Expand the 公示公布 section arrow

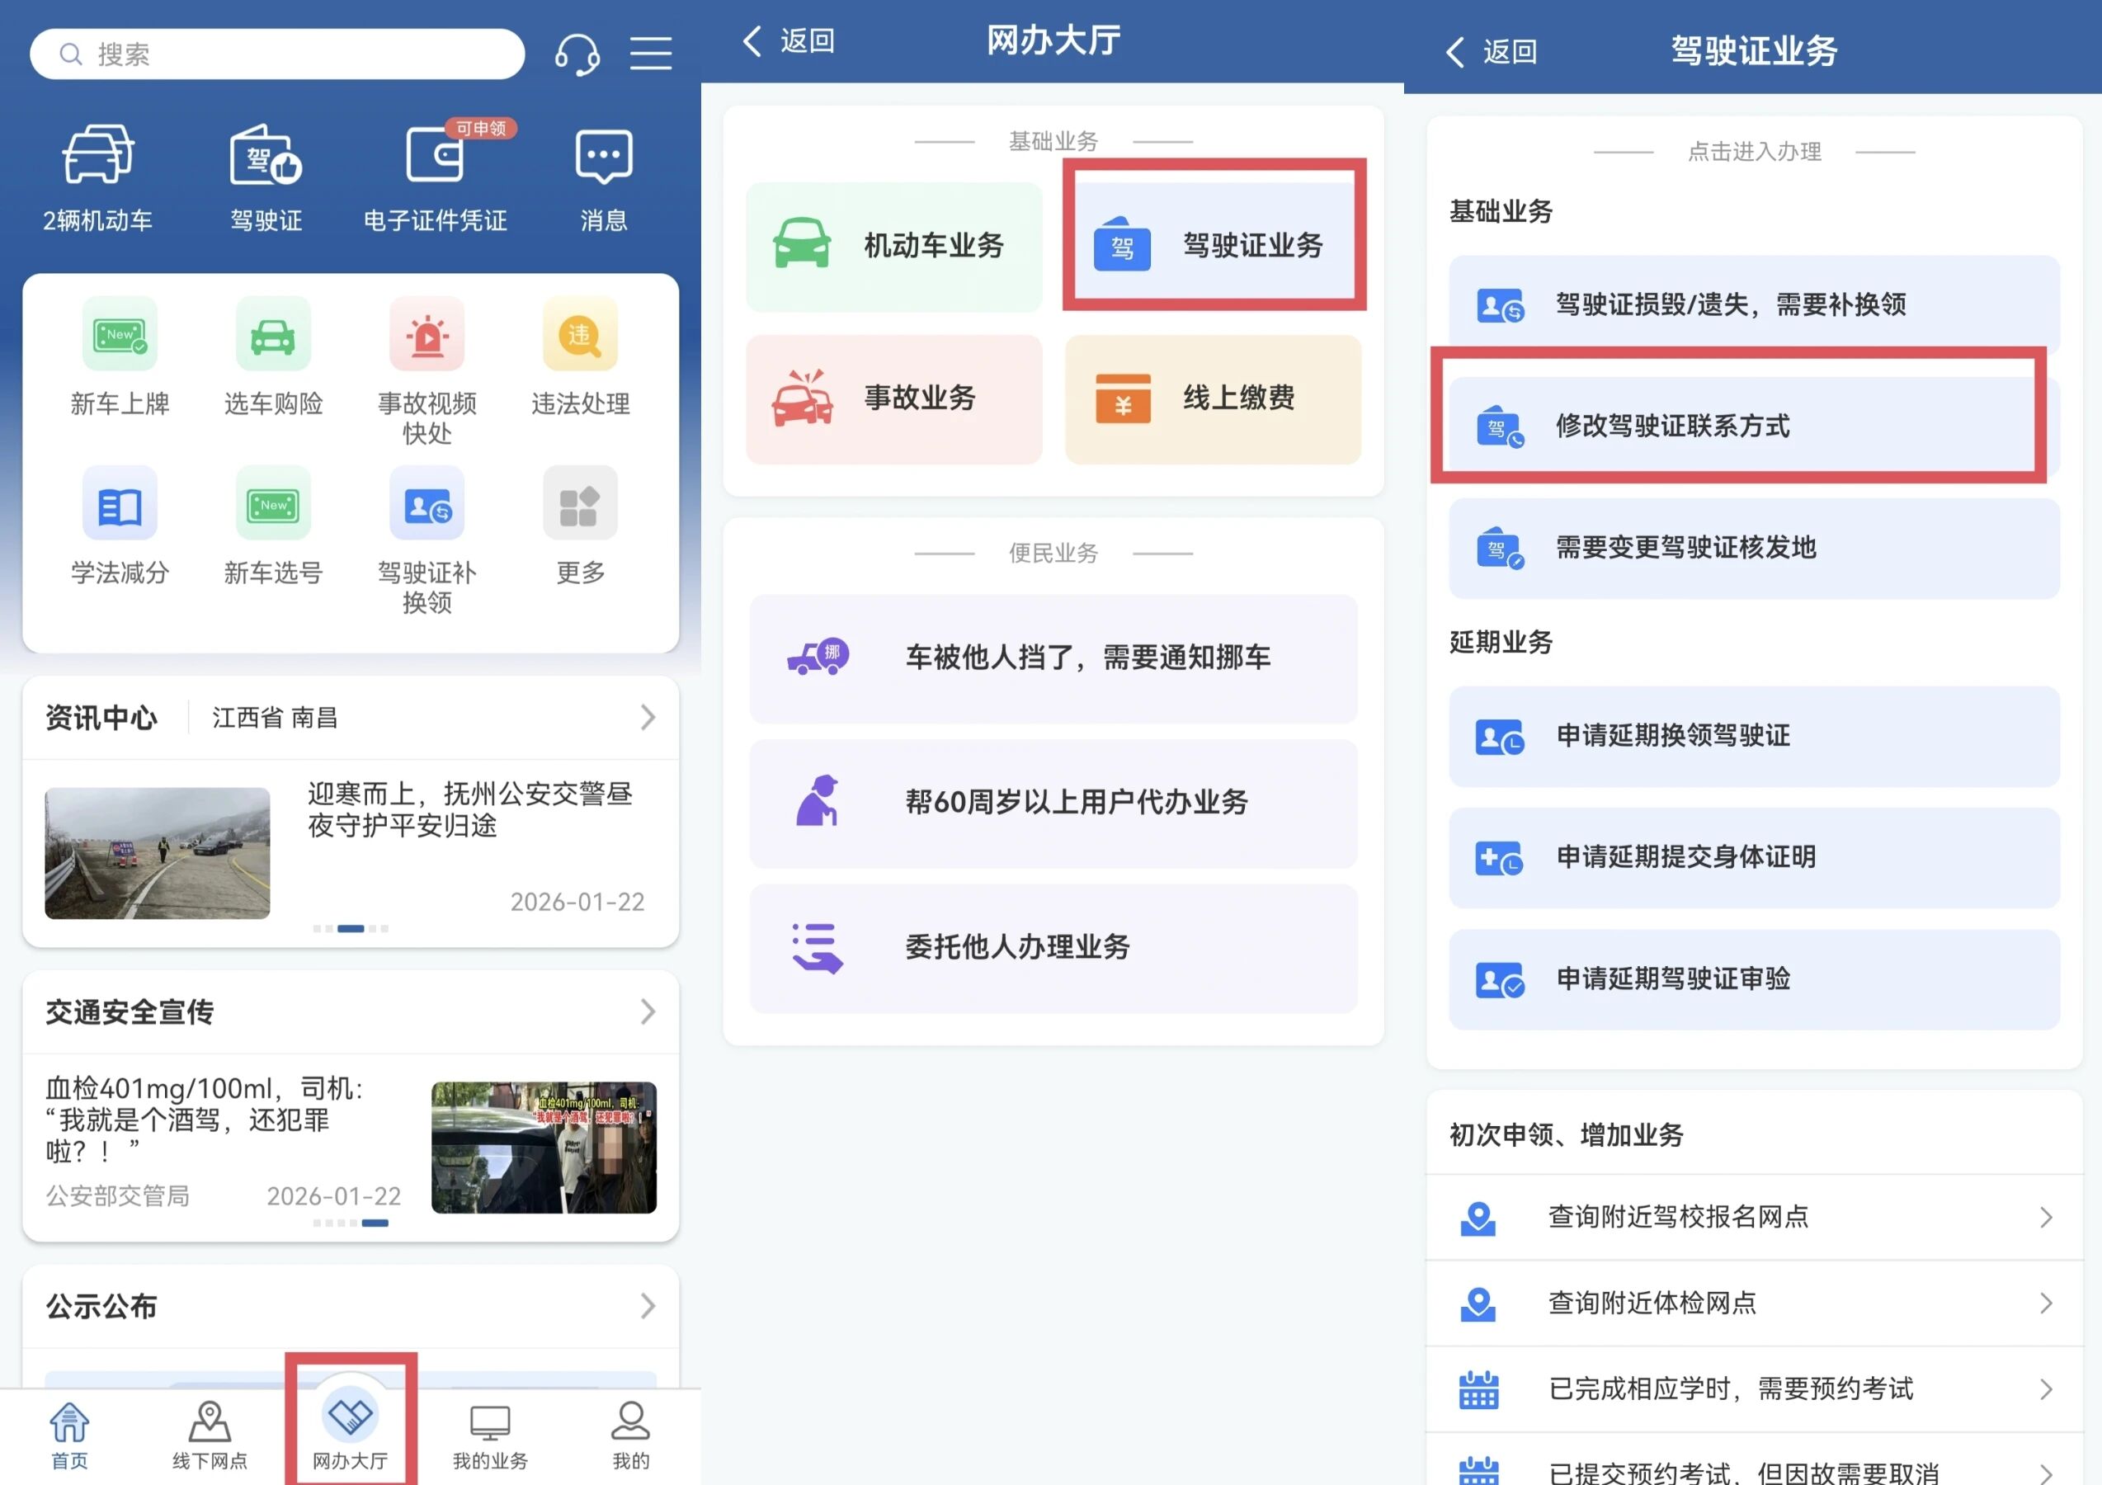coord(648,1305)
